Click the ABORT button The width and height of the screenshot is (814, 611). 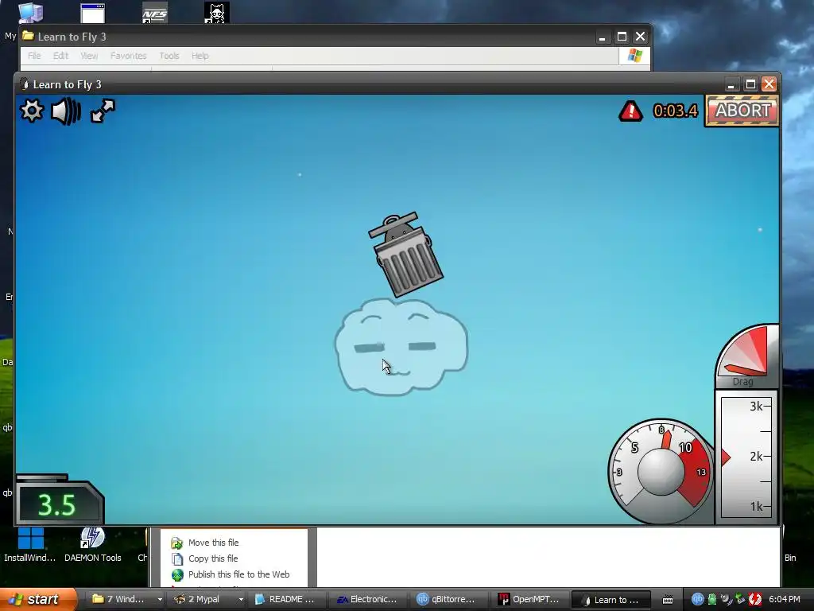(x=742, y=111)
